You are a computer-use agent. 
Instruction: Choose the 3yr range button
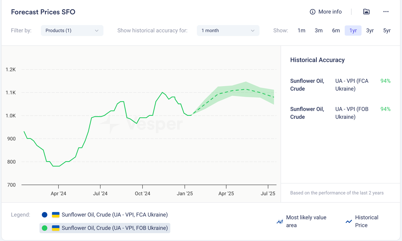click(x=370, y=30)
